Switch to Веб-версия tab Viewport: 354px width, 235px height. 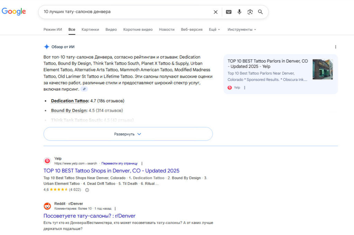[x=192, y=30]
